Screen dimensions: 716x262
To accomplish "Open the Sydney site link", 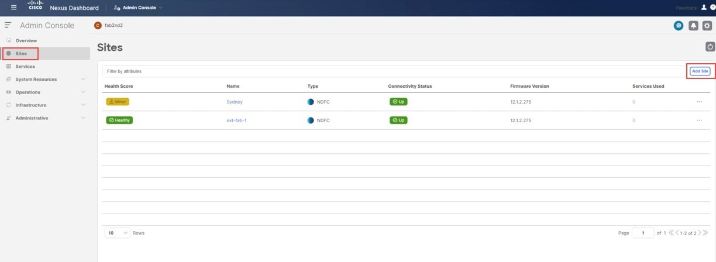I will (x=235, y=102).
